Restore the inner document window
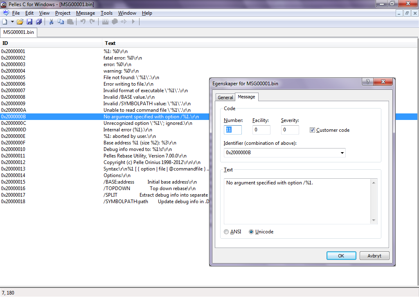The width and height of the screenshot is (419, 297). click(x=407, y=13)
